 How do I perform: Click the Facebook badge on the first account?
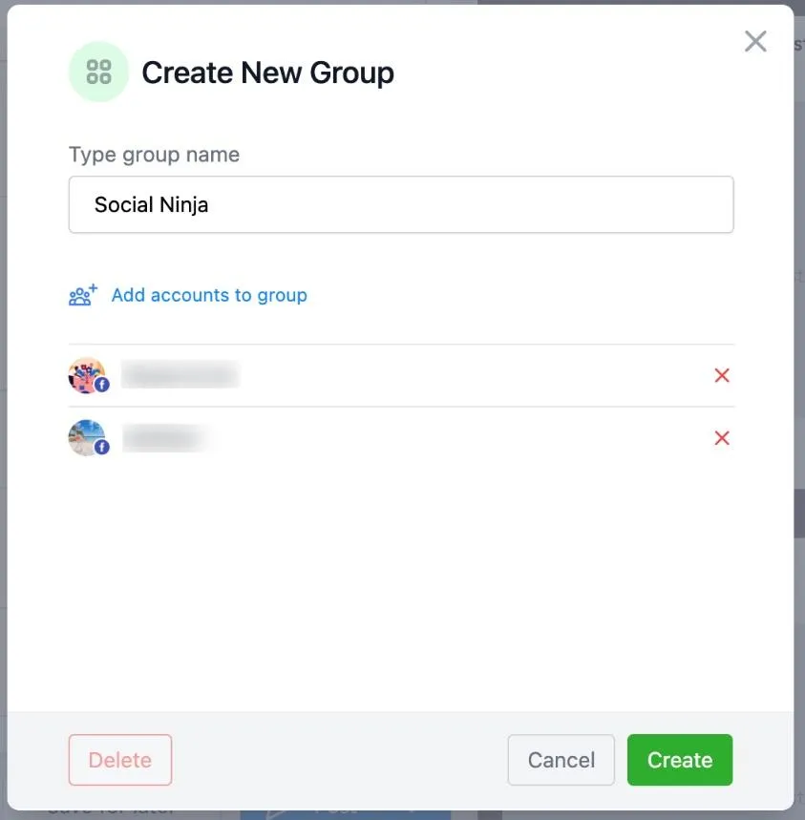pyautogui.click(x=102, y=385)
